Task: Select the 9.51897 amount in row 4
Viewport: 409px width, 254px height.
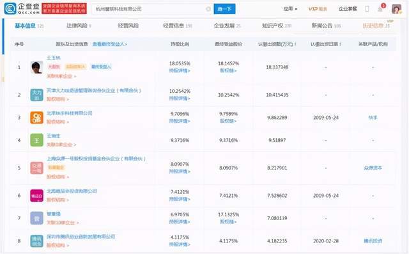Action: click(277, 140)
